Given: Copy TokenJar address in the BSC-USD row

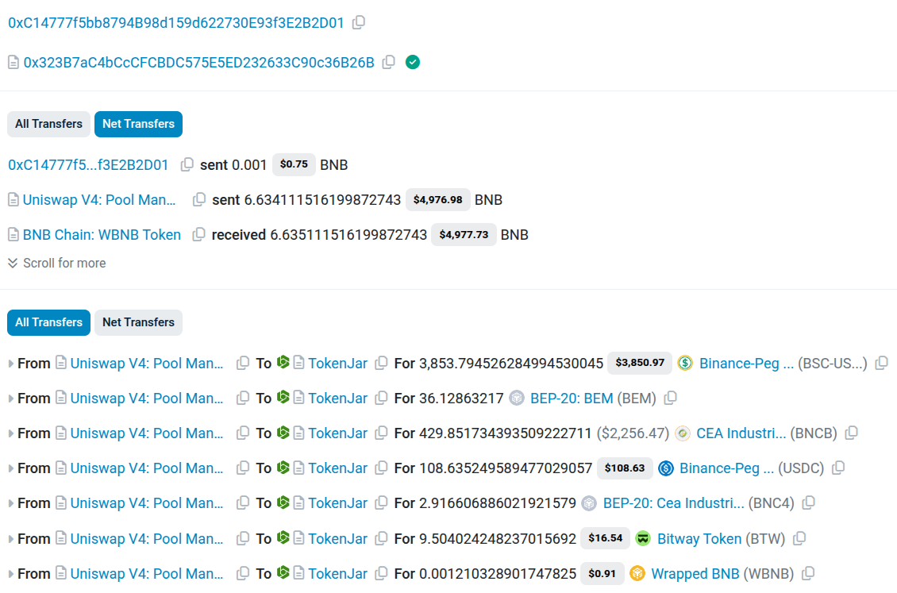Looking at the screenshot, I should (381, 363).
